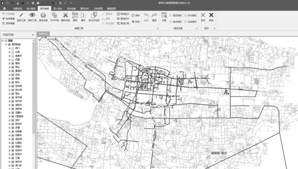
Task: Click the pipeline break icon
Action: [x=118, y=23]
